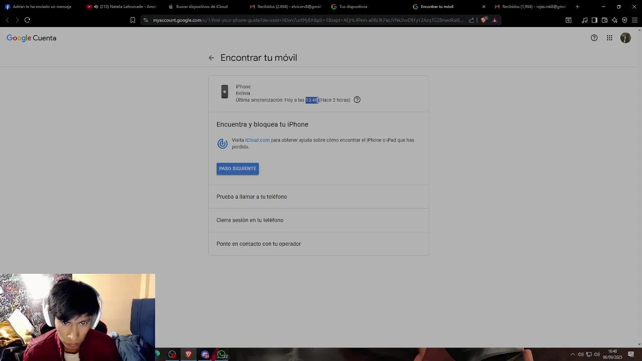Open the tab search icon in toolbar
The height and width of the screenshot is (361, 642).
(x=568, y=20)
